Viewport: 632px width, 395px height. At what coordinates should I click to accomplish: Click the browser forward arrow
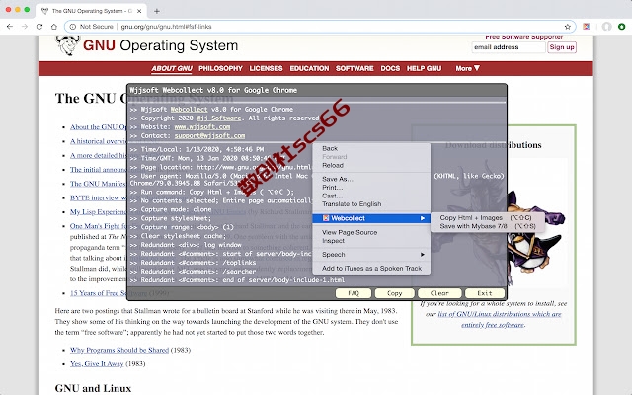pyautogui.click(x=25, y=27)
